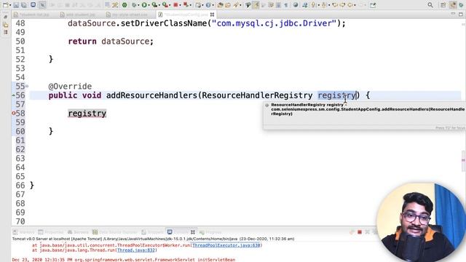Expand the Run configurations dropdown arrow

click(149, 5)
